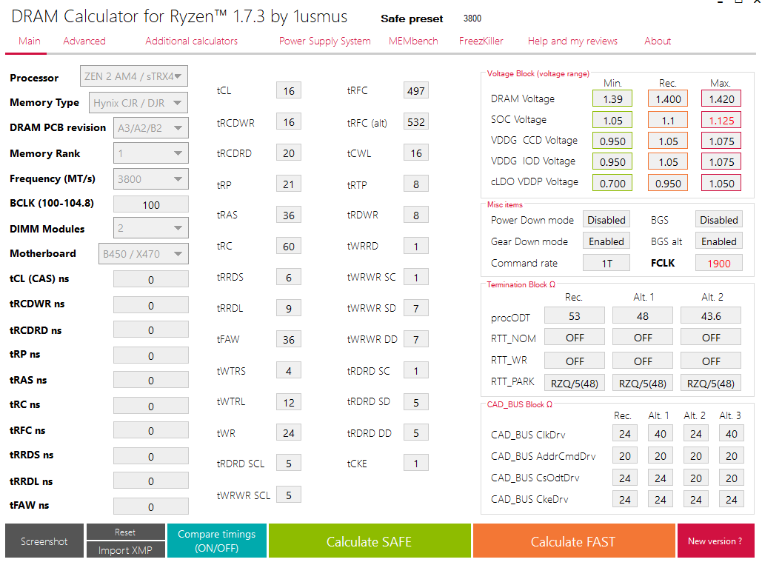Screen dimensions: 762x565
Task: Click the tRC ns input field
Action: (x=150, y=406)
